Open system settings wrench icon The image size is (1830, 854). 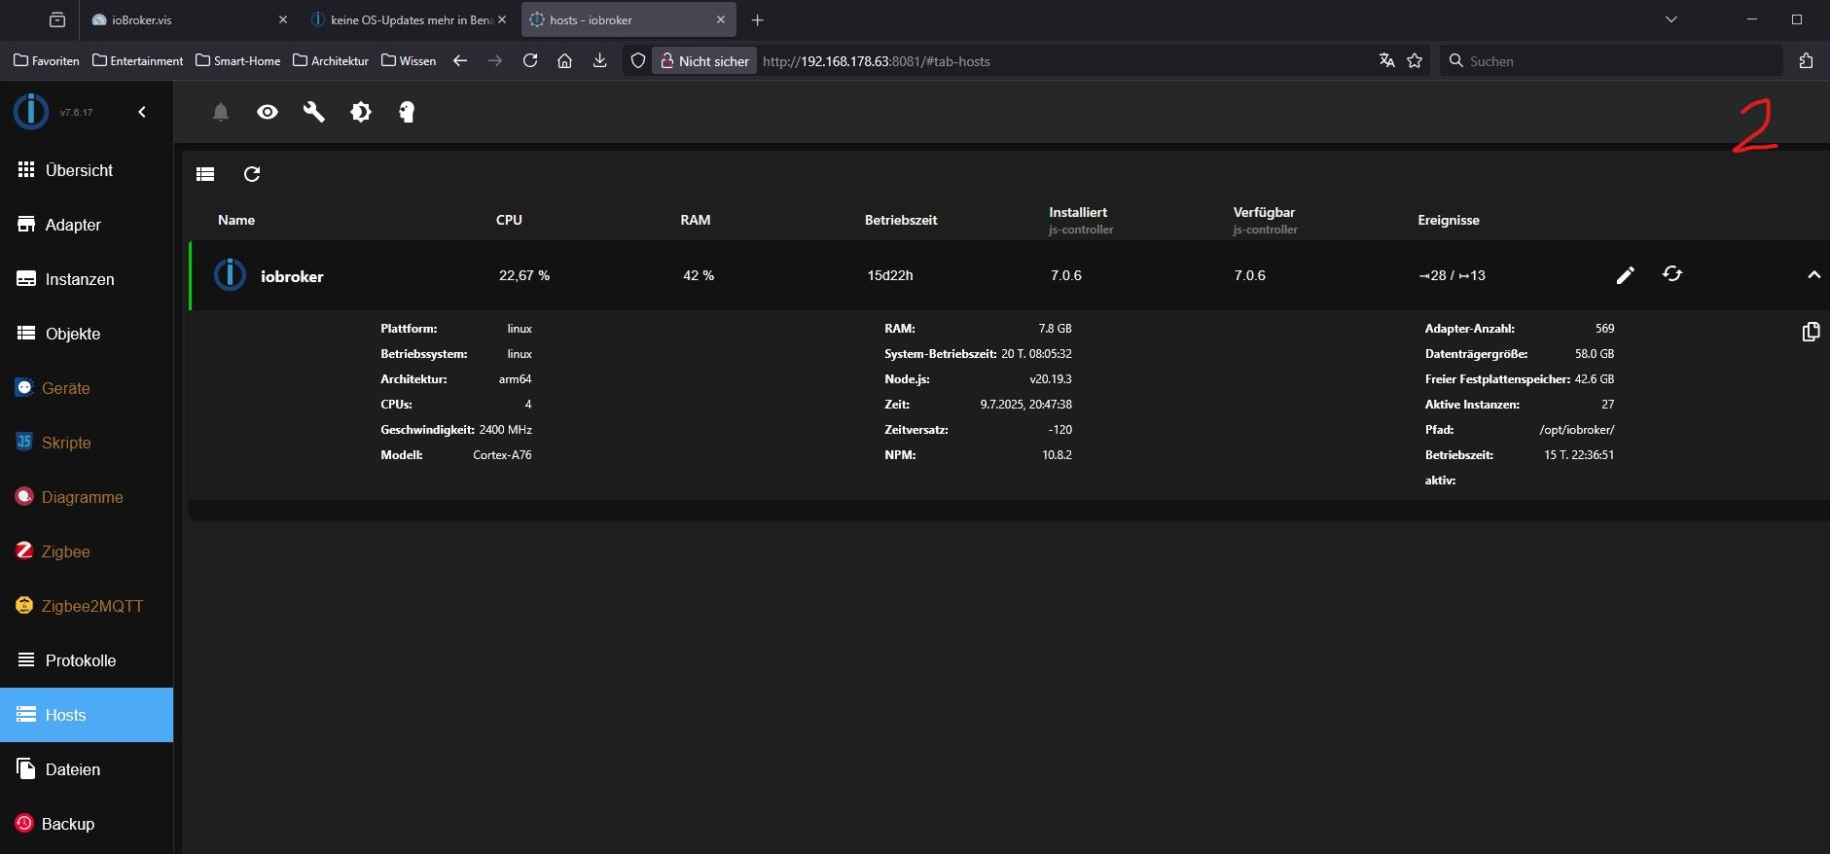click(313, 112)
